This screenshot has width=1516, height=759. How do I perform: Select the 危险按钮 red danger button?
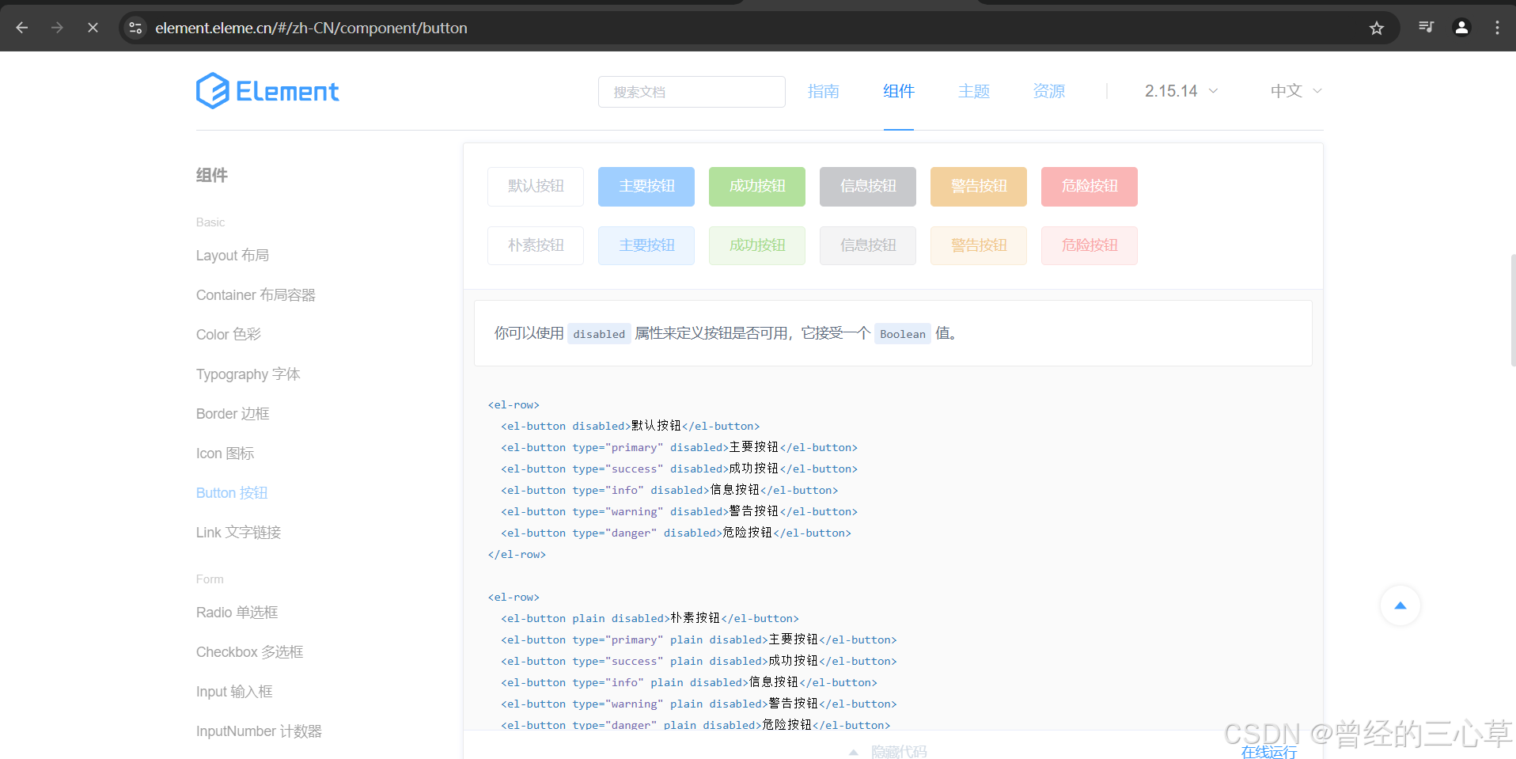(1089, 186)
